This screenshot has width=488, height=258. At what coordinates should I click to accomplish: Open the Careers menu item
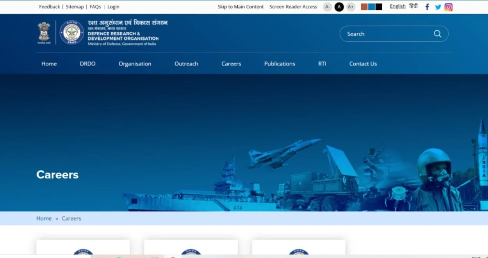(x=231, y=64)
